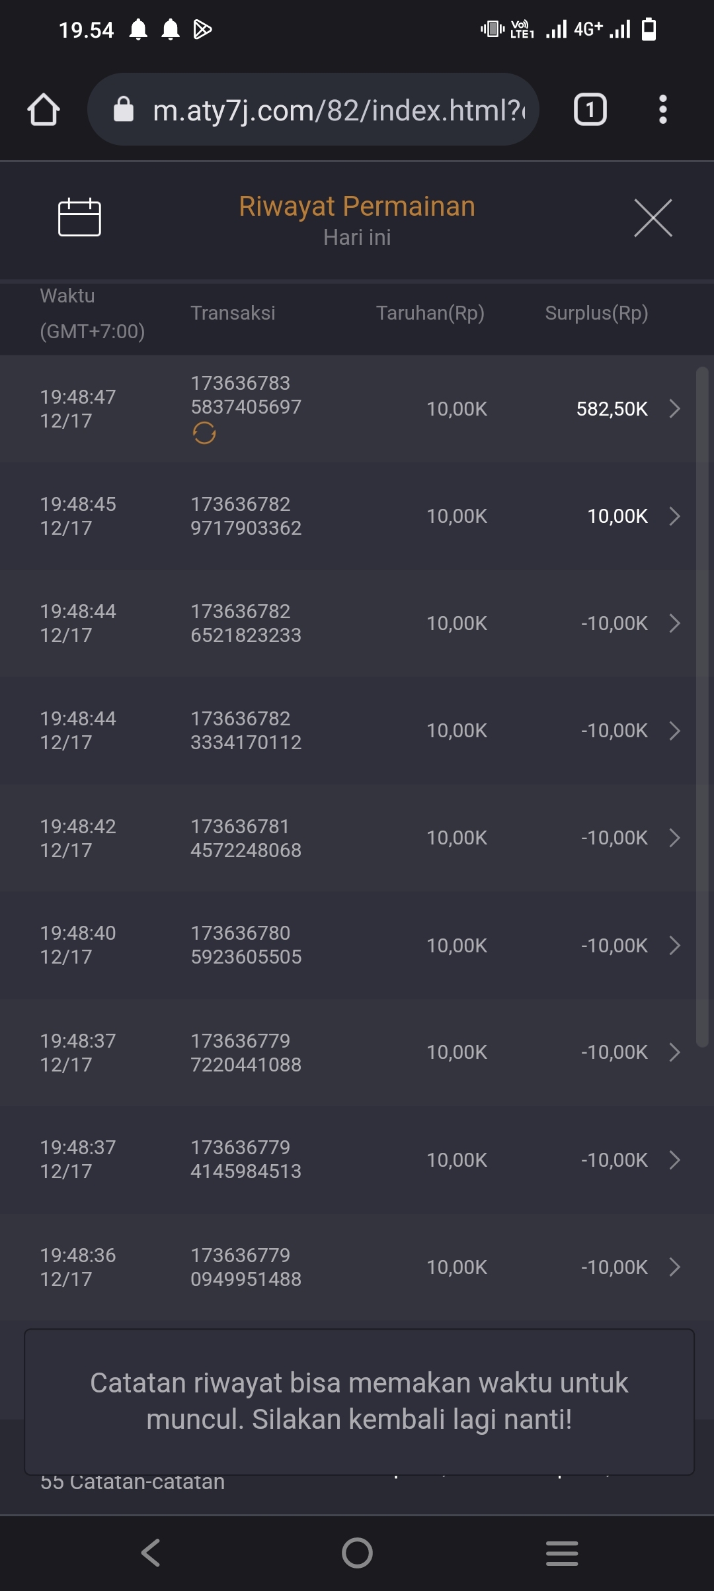The width and height of the screenshot is (714, 1591).
Task: Select transaction 173636779 7220441088 row
Action: [x=246, y=1052]
